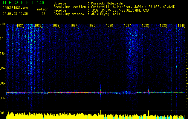The image size is (188, 119).
Task: Click the time marker 1035
Action: 92,26
